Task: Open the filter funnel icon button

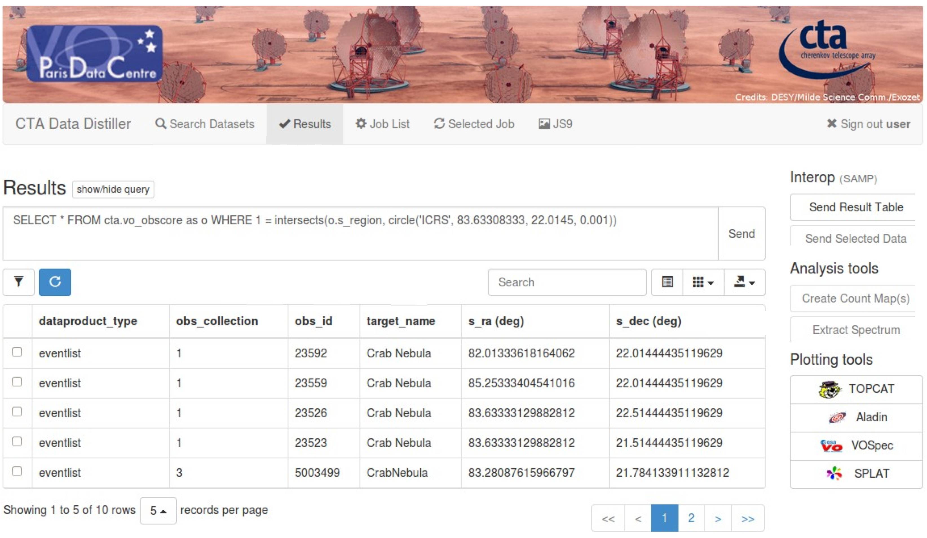Action: click(19, 282)
